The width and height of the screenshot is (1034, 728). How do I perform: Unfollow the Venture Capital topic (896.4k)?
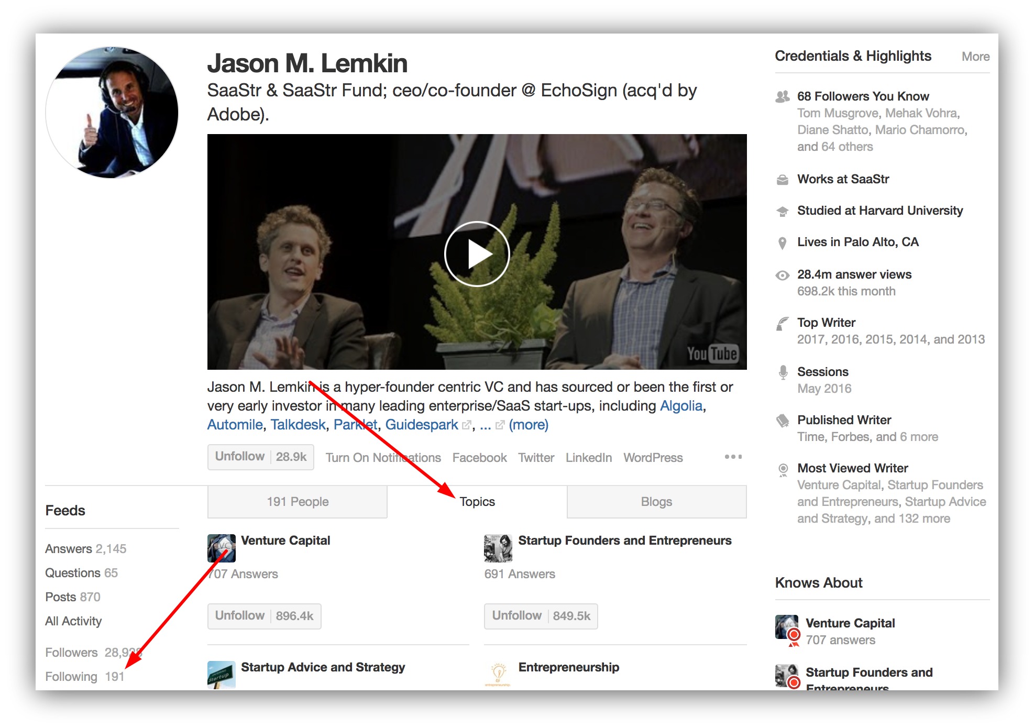tap(265, 616)
